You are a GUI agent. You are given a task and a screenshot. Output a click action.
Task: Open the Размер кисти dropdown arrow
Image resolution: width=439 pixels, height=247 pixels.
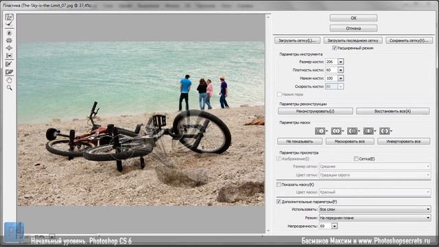pyautogui.click(x=340, y=62)
